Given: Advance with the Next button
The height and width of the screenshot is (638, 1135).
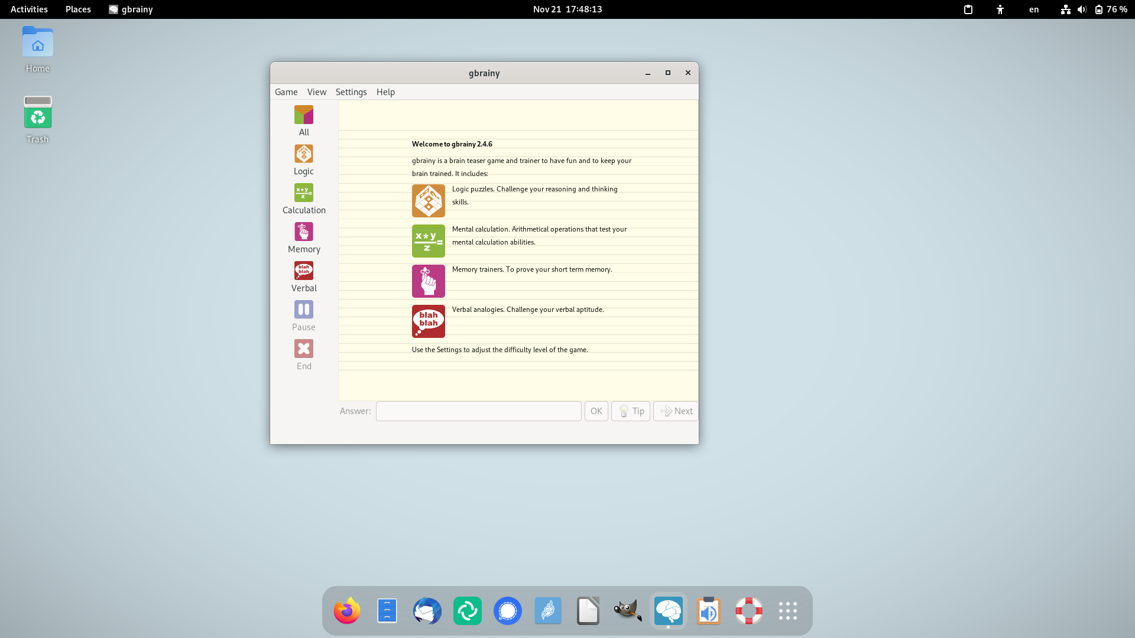Looking at the screenshot, I should (676, 411).
